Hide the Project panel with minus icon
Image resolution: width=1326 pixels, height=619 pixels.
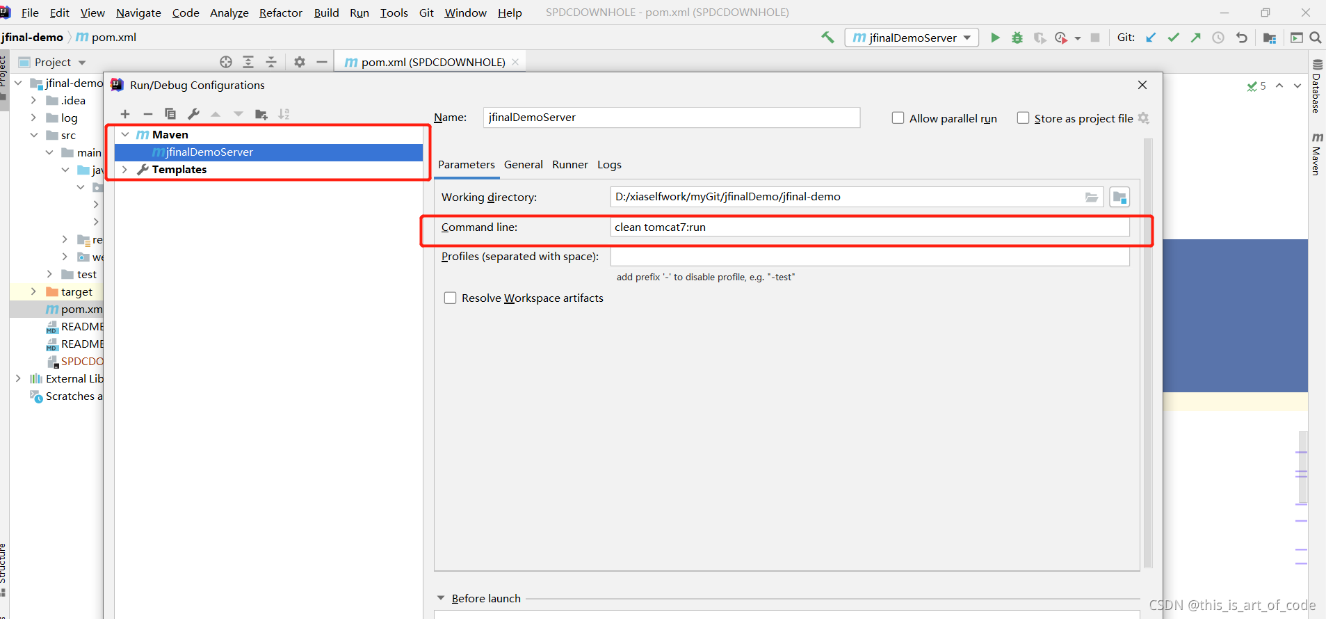[322, 62]
